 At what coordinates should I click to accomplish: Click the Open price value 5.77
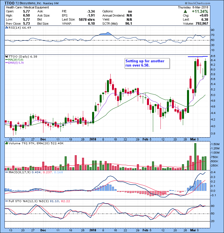pyautogui.click(x=26, y=12)
